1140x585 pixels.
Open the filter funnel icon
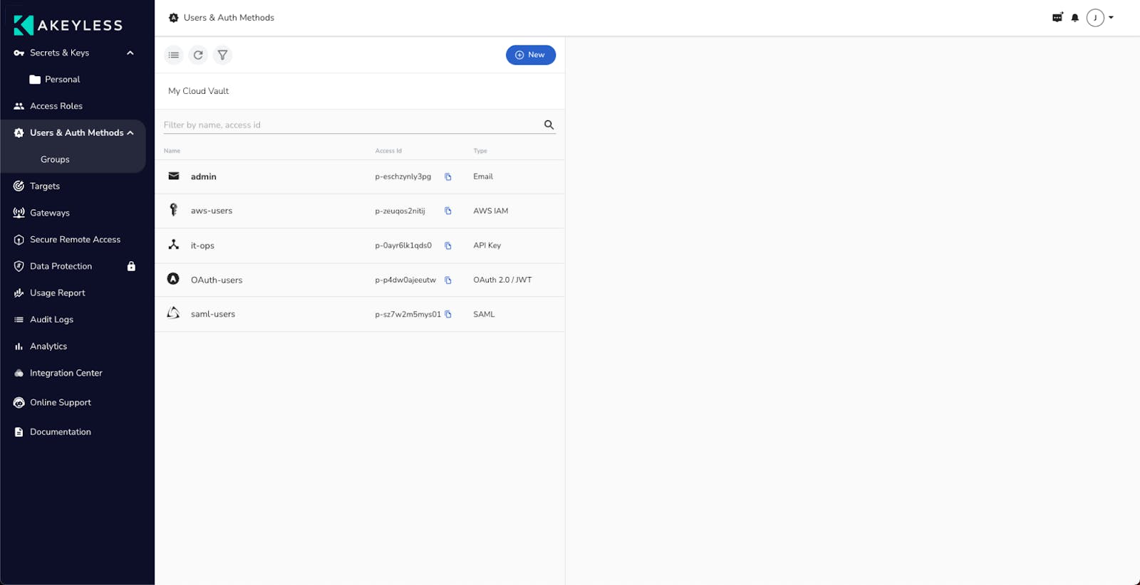pyautogui.click(x=222, y=55)
